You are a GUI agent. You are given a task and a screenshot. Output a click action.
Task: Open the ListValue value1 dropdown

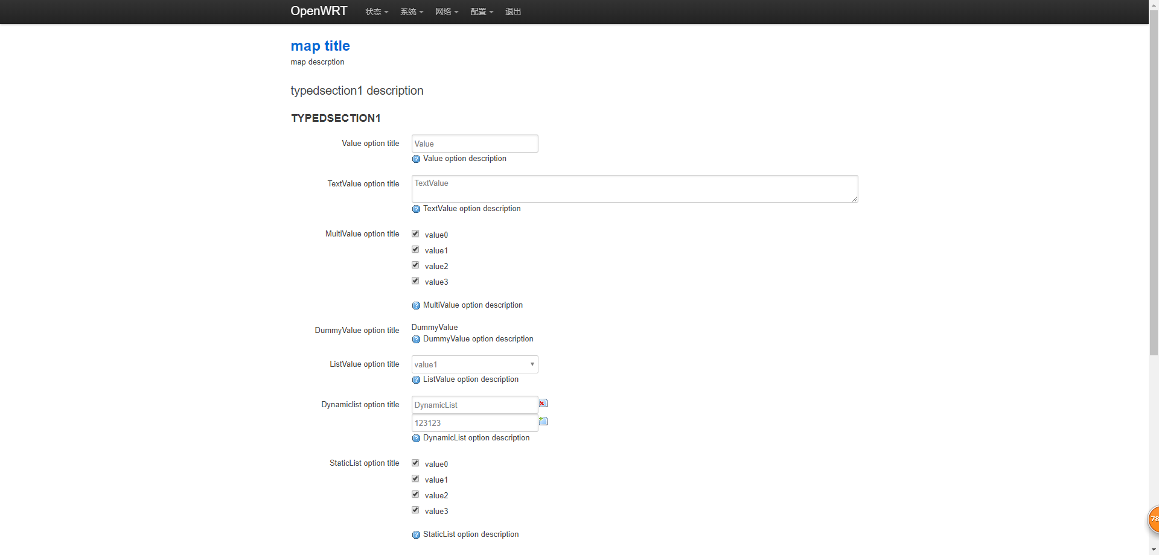(474, 364)
